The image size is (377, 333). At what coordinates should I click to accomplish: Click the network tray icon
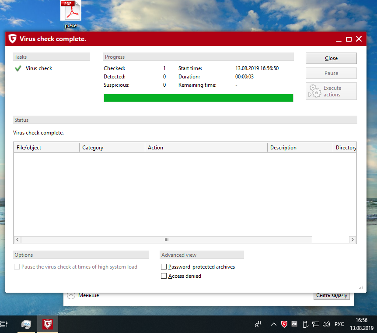[x=315, y=324]
